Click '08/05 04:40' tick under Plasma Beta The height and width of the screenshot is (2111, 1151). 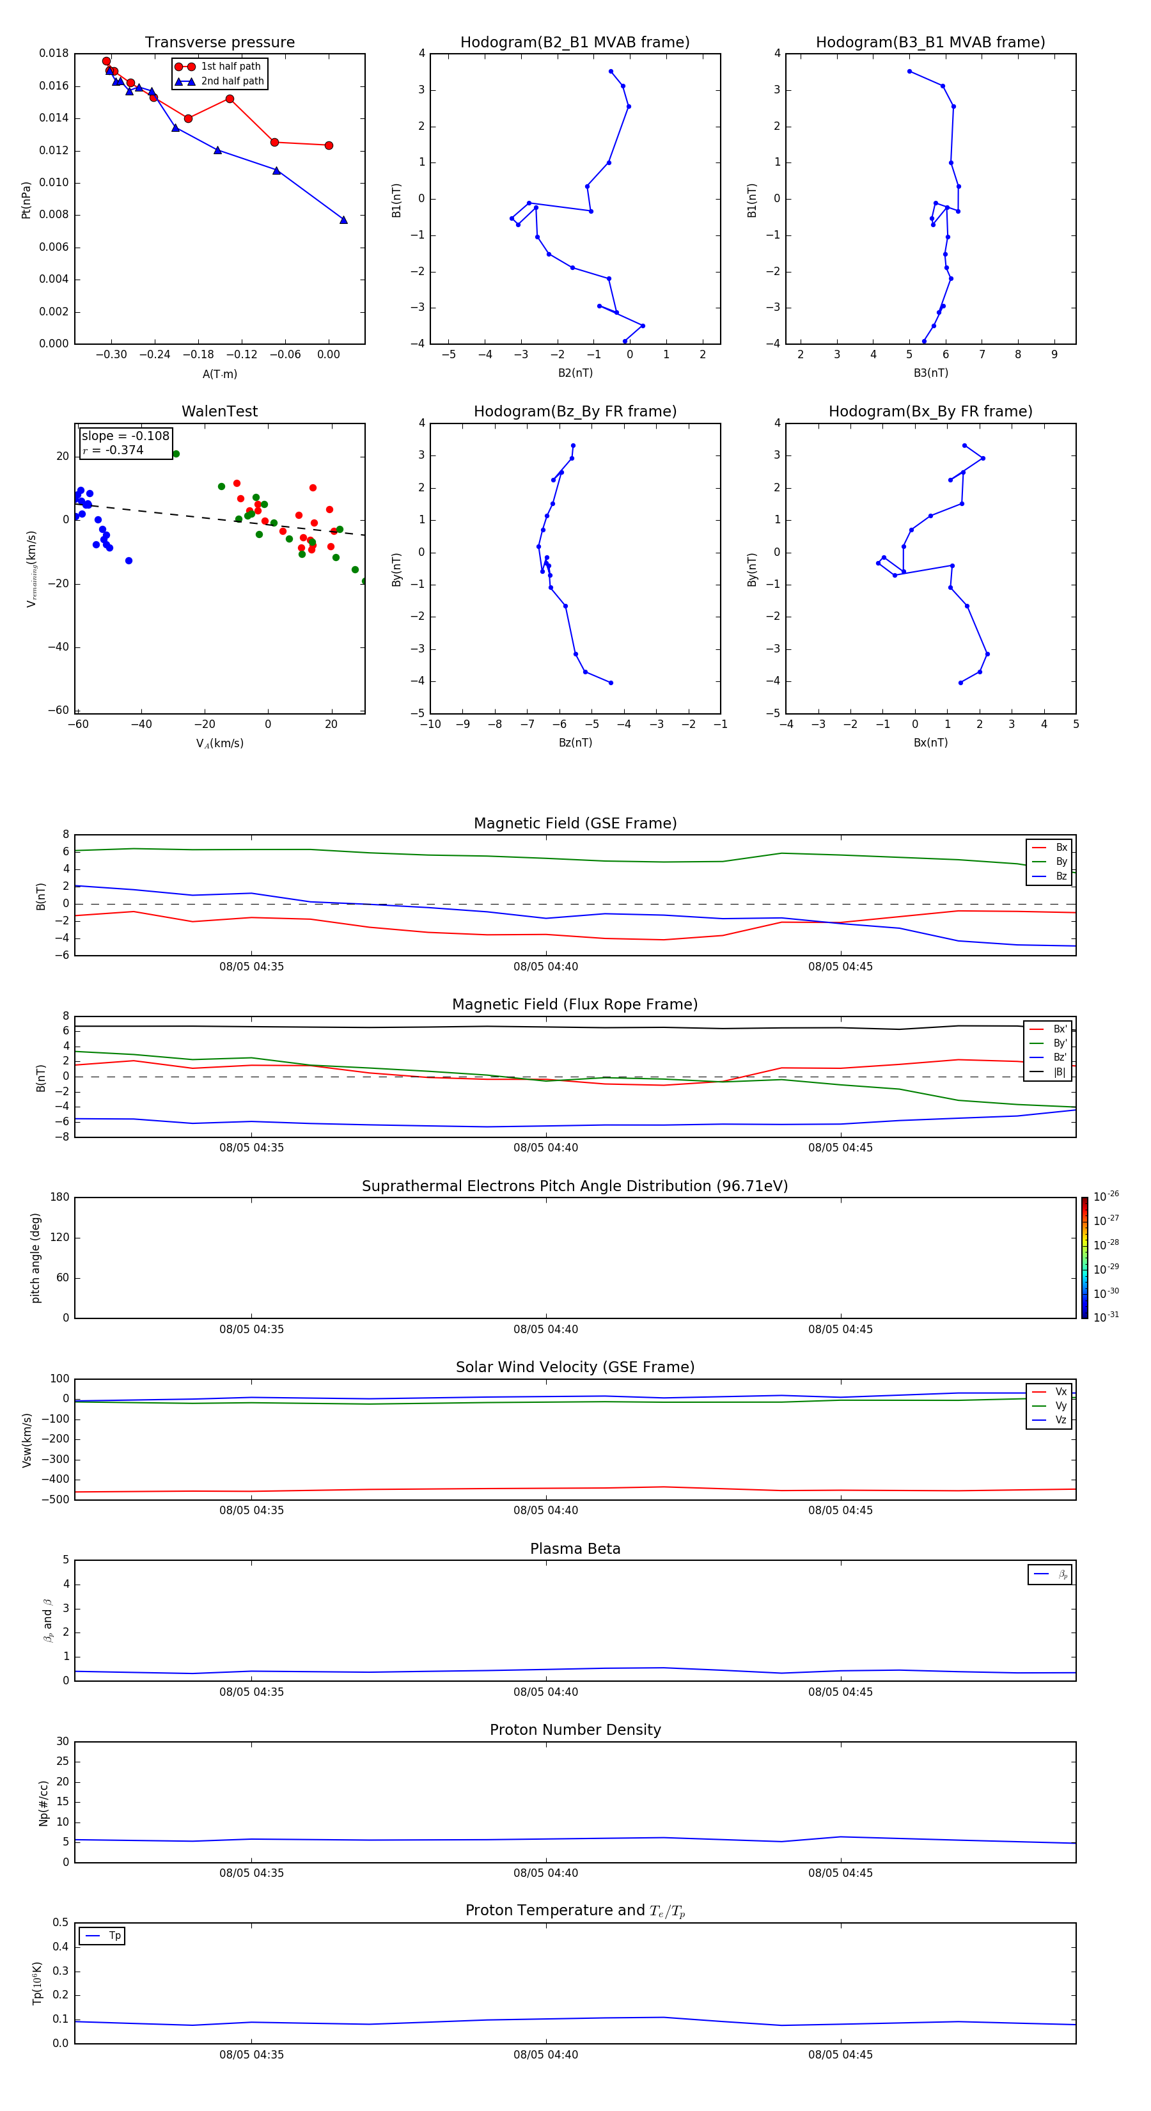(545, 1692)
